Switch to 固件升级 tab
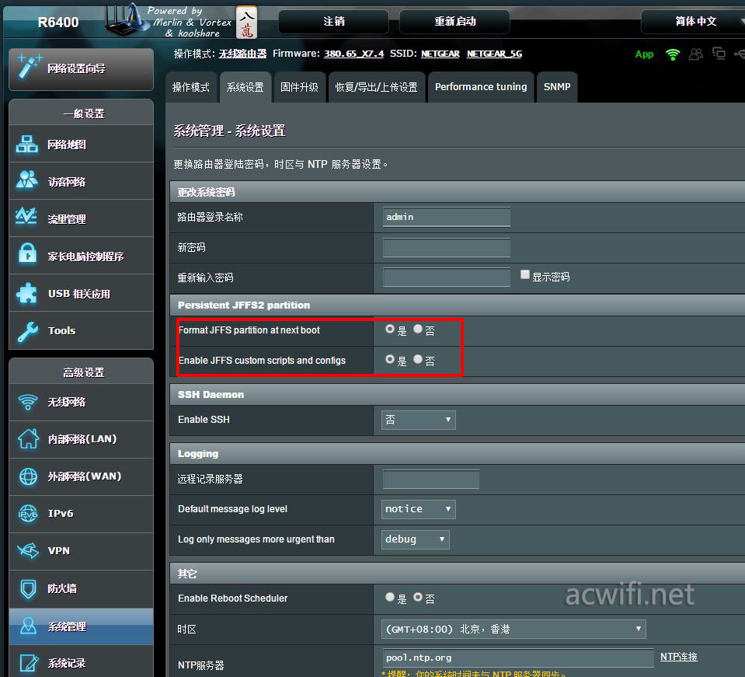This screenshot has width=745, height=677. point(299,88)
